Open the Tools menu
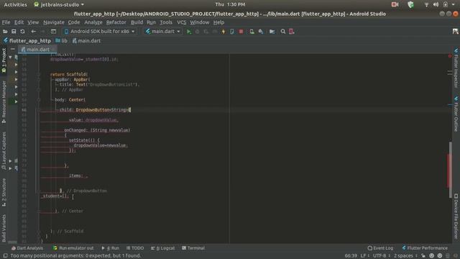 pyautogui.click(x=166, y=22)
